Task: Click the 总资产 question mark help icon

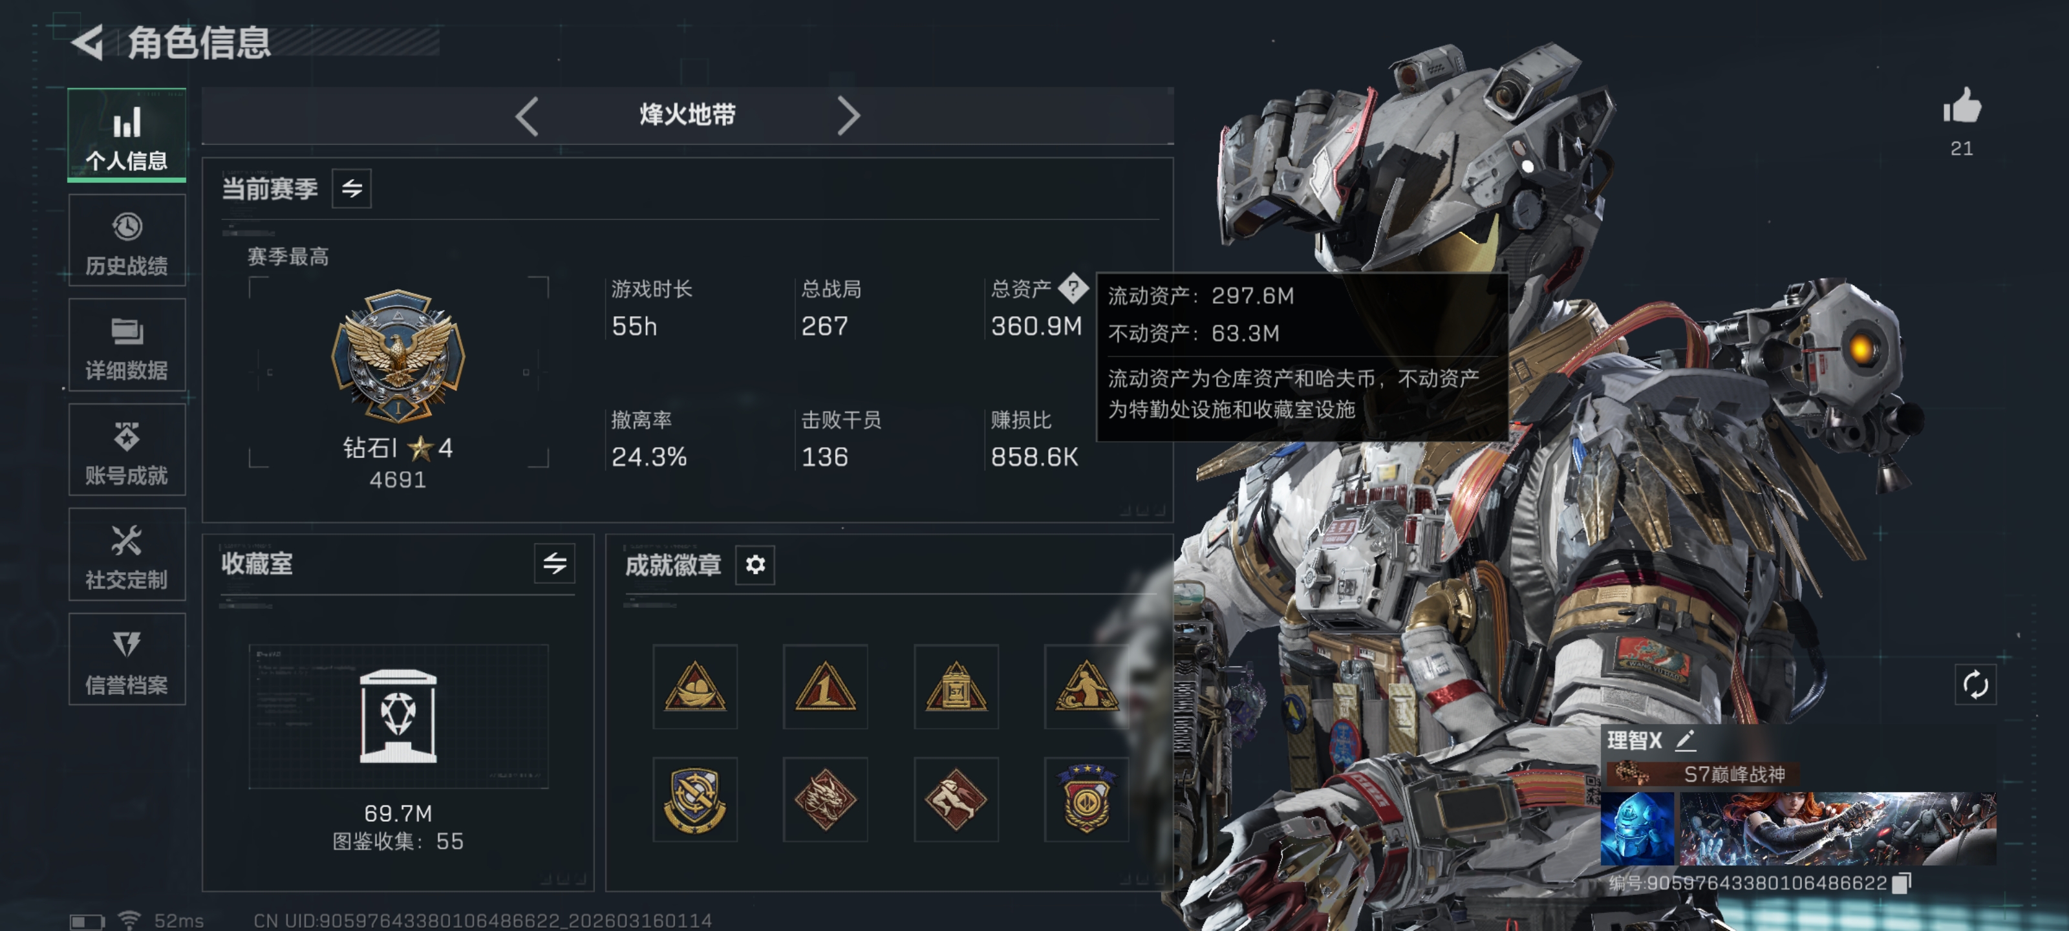Action: click(1072, 288)
